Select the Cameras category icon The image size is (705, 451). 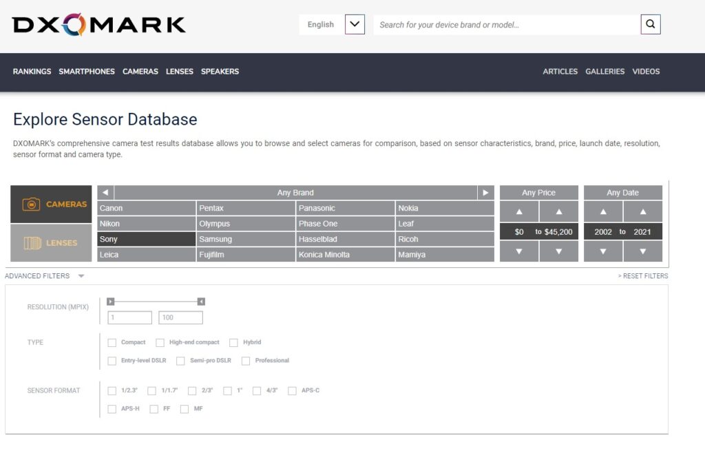pos(32,204)
